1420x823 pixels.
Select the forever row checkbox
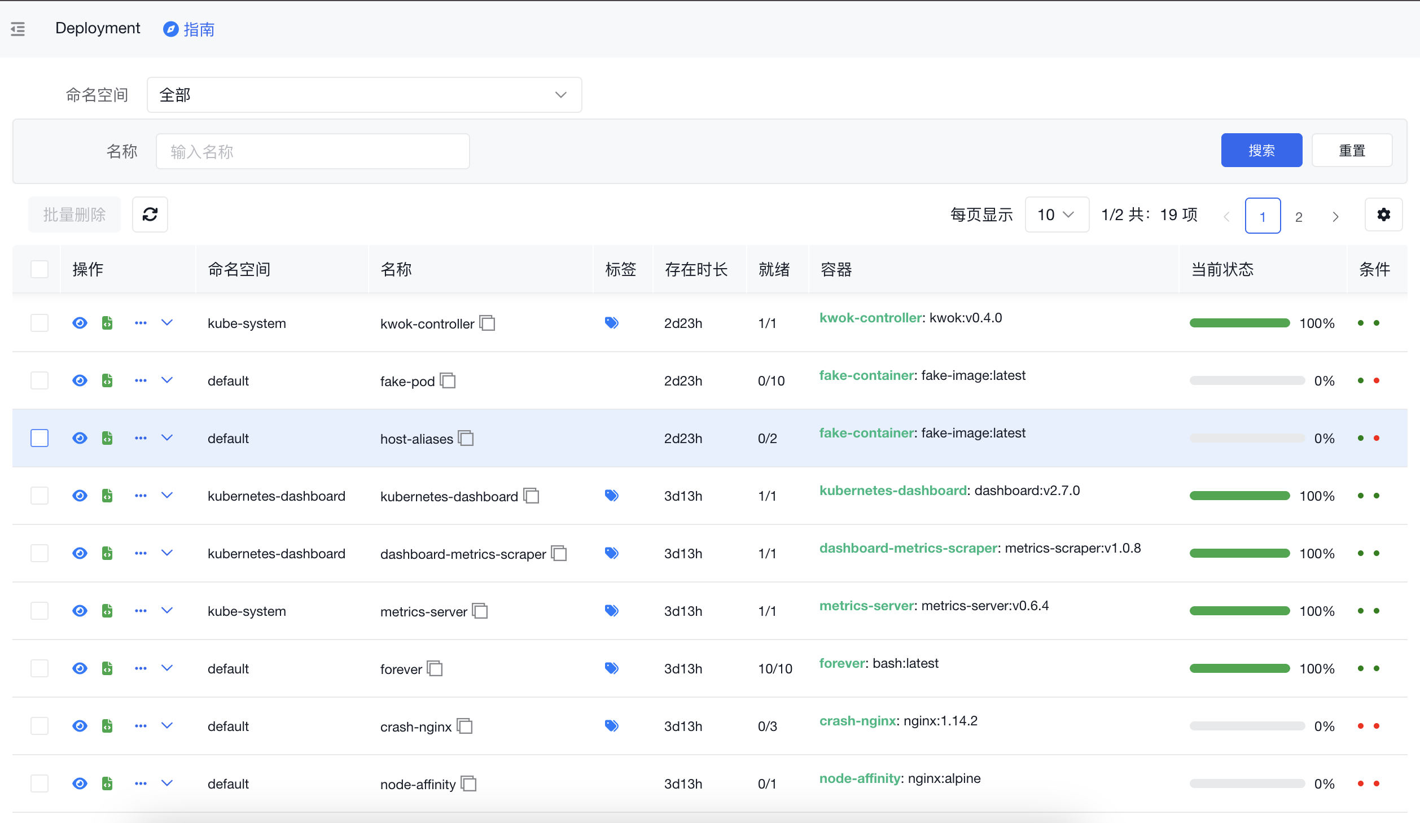pyautogui.click(x=40, y=668)
